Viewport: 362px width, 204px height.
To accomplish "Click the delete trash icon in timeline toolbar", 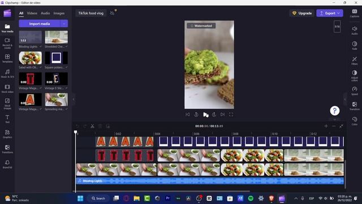I will (100, 126).
